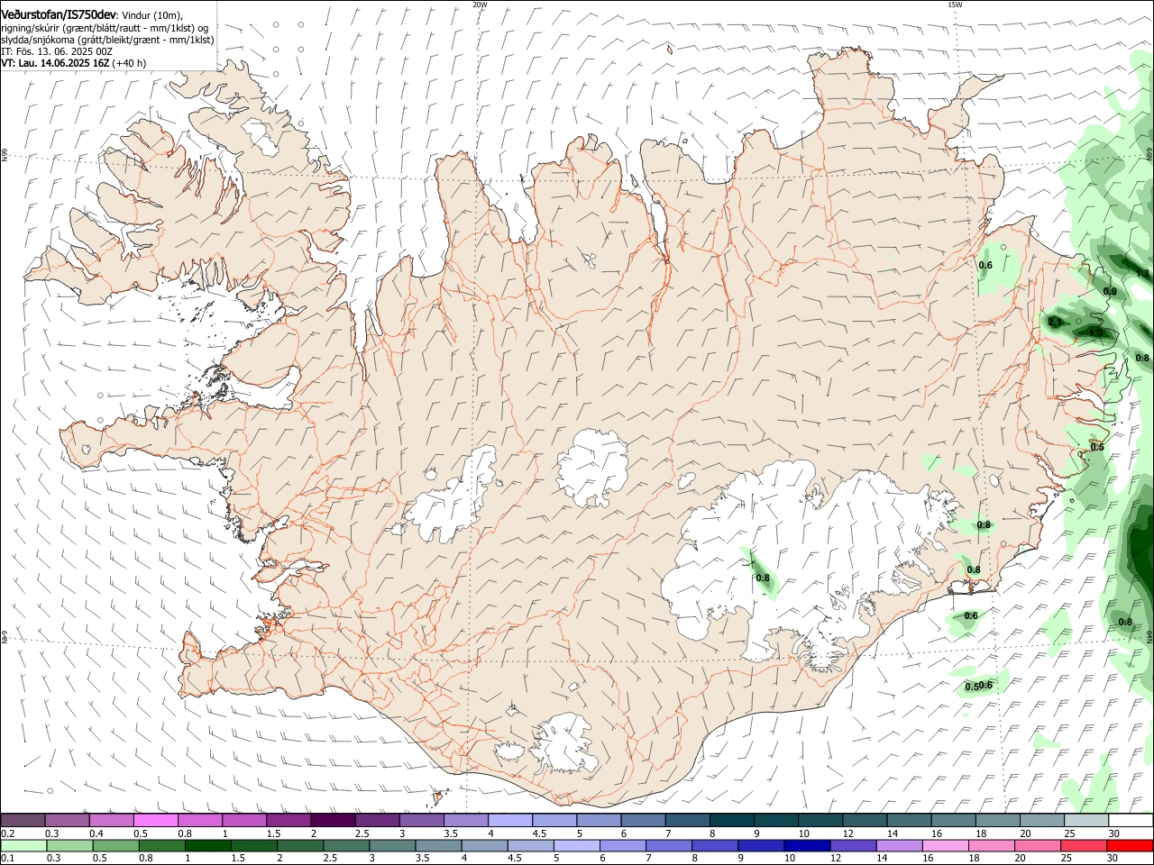Click the 'slydda/snjókoma' legend description line
1154x865 pixels.
point(107,40)
